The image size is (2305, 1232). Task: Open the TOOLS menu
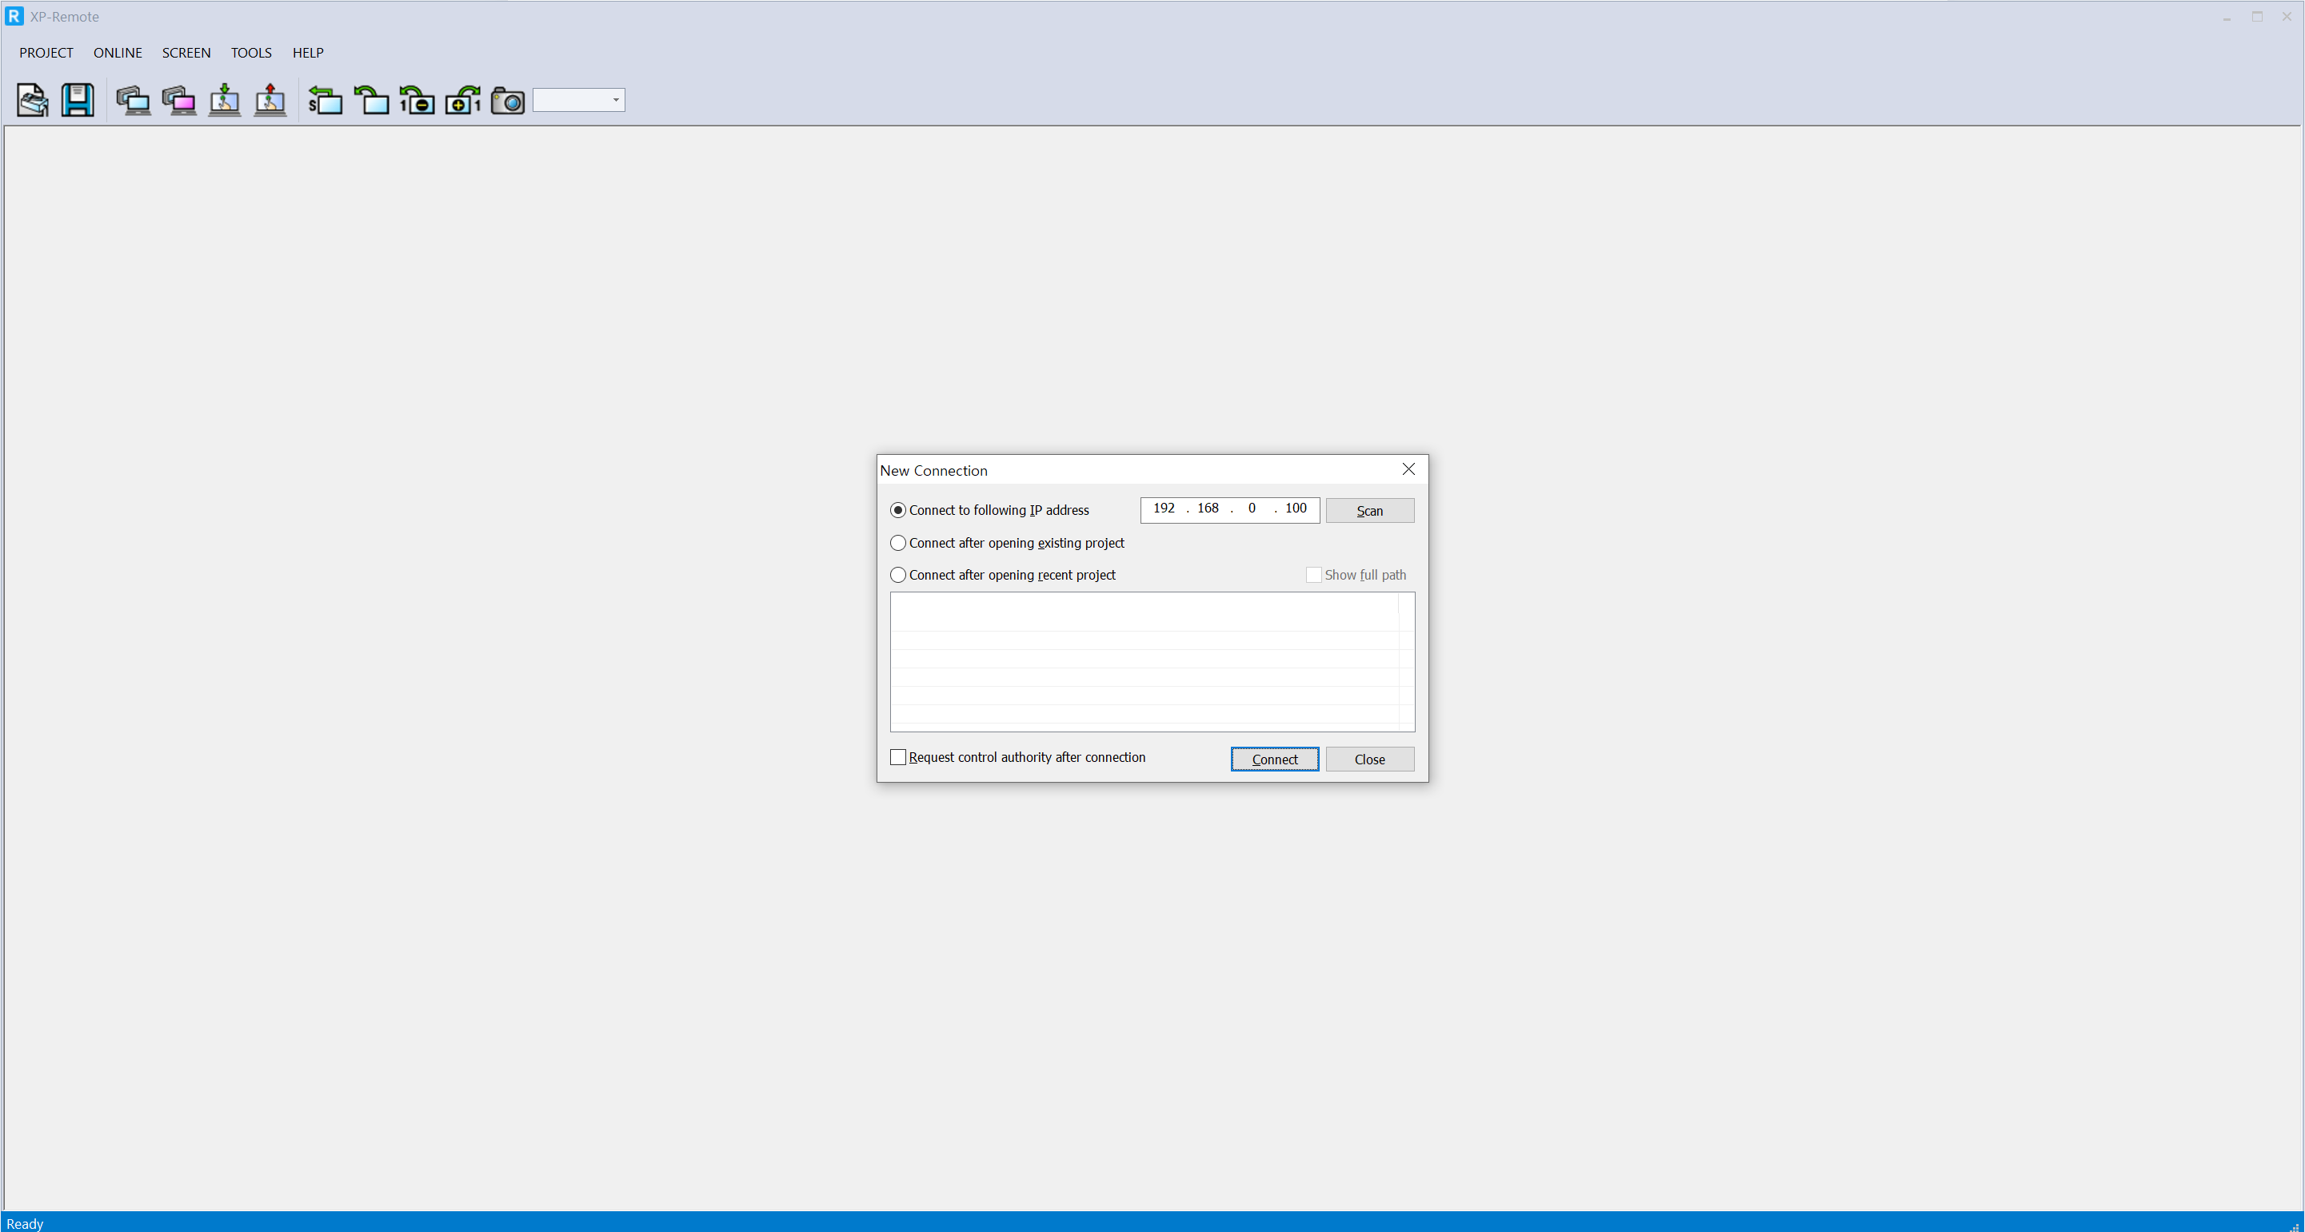pos(250,53)
